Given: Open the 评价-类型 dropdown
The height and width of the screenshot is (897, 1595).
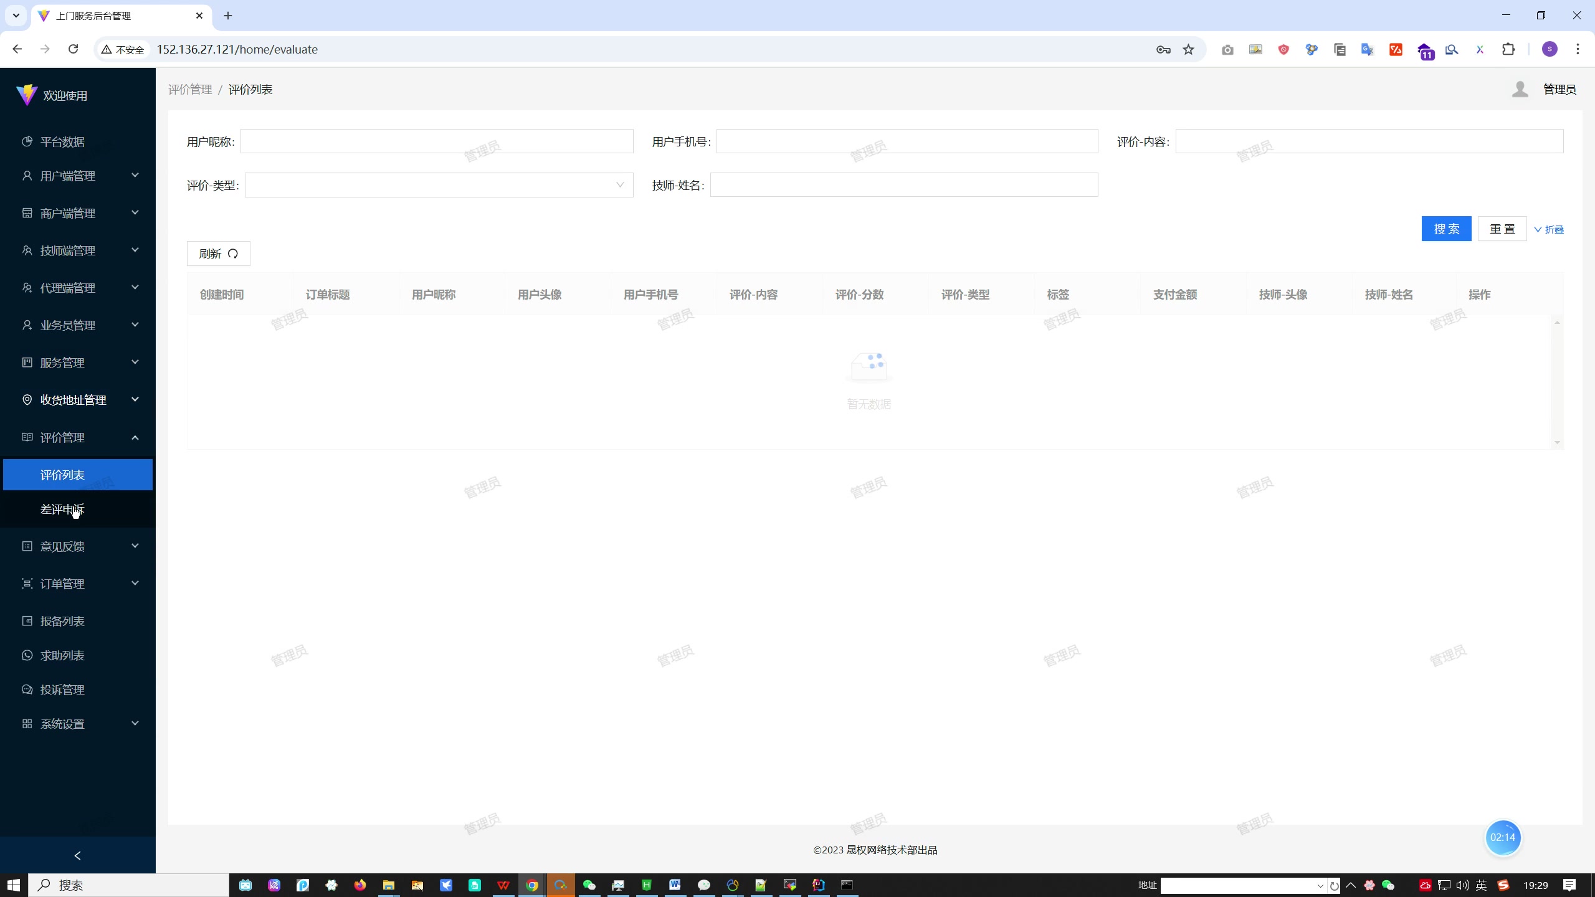Looking at the screenshot, I should click(439, 185).
